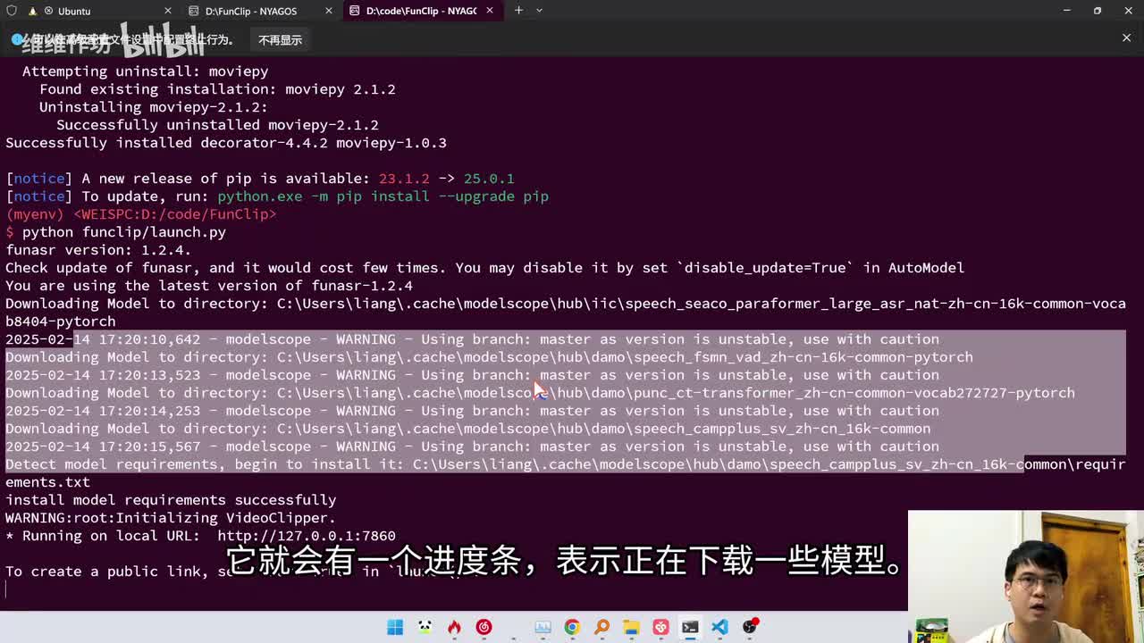Close the Ubuntu tab

click(x=168, y=11)
